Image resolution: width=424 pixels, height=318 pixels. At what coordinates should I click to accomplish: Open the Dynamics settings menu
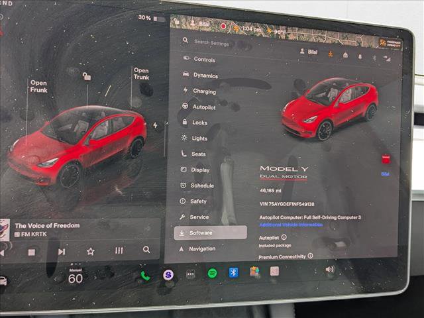[x=201, y=75]
